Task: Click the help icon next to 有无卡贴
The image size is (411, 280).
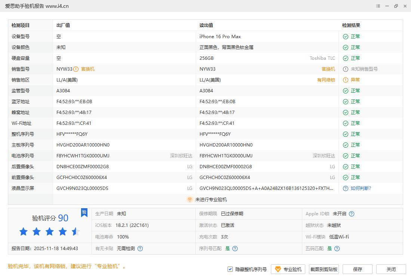Action: 140,249
